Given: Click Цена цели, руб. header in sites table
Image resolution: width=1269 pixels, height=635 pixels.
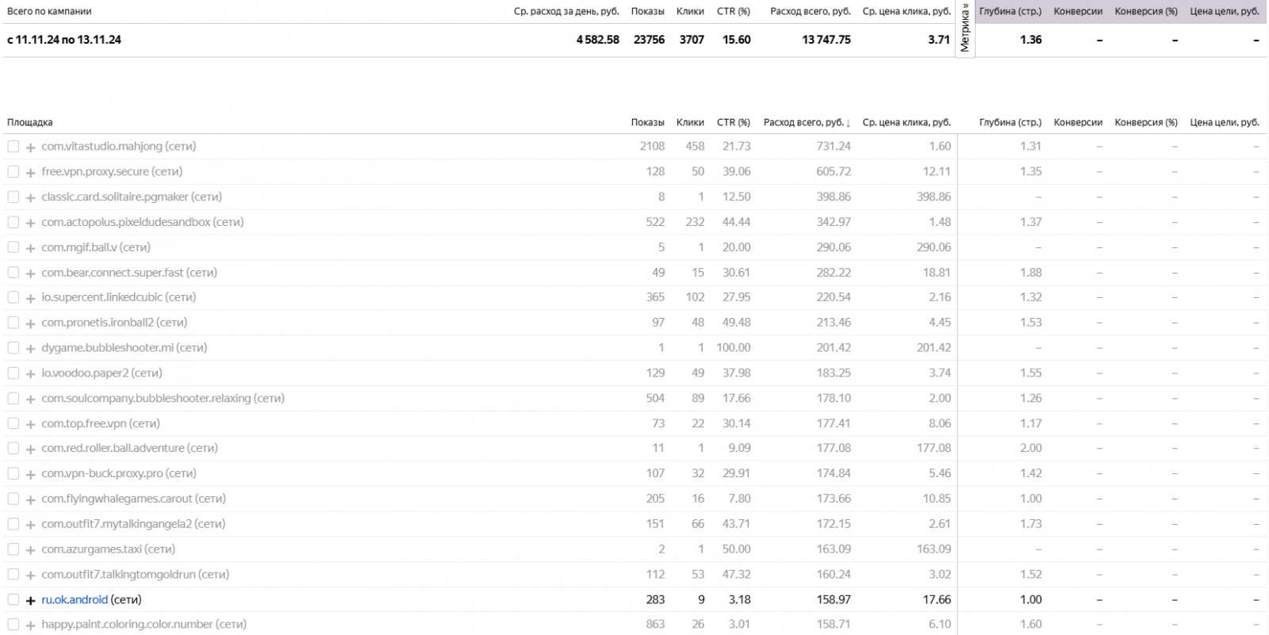Looking at the screenshot, I should (x=1225, y=122).
